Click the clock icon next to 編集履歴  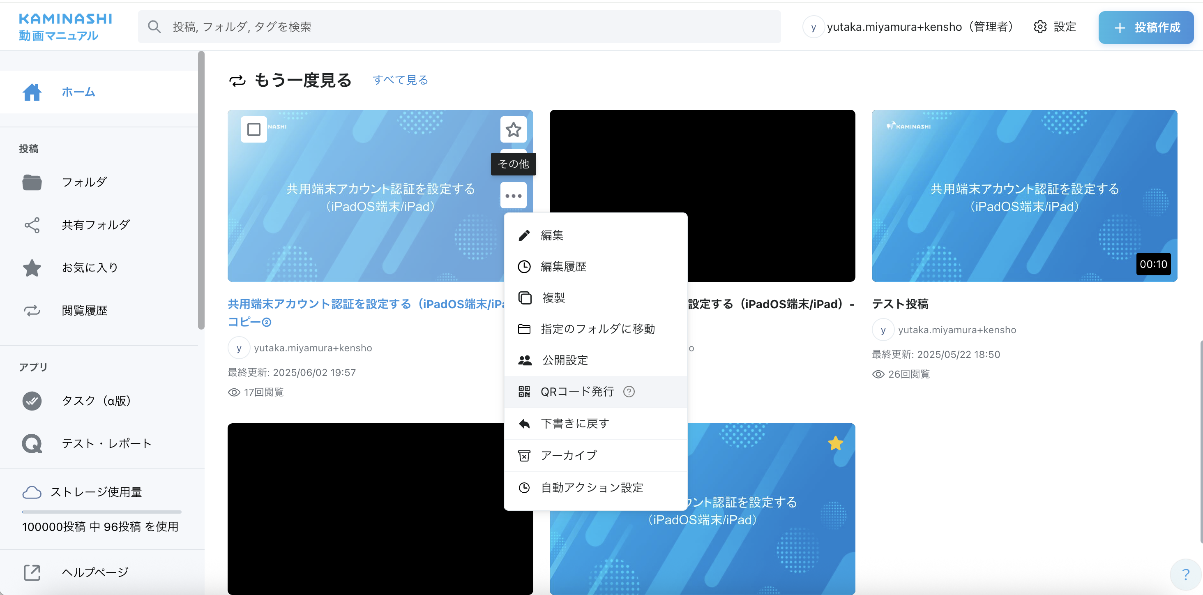coord(524,267)
